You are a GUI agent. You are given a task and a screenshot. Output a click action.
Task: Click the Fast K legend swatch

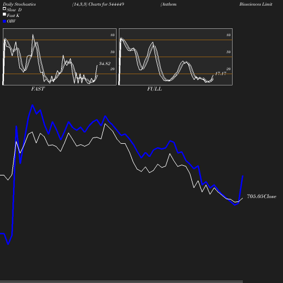[x=5, y=14]
